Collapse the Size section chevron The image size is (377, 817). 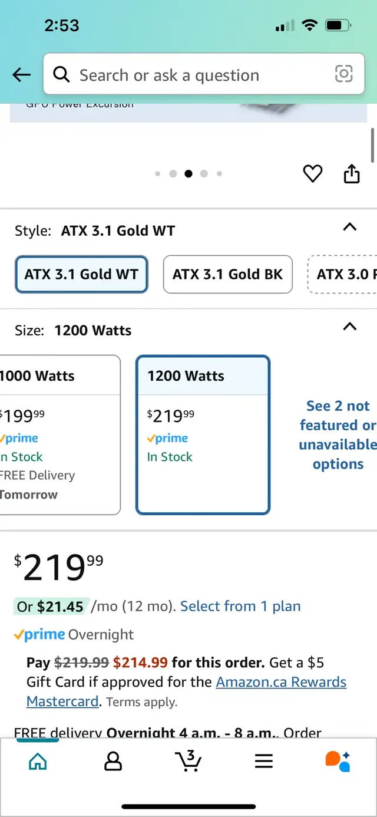click(x=350, y=327)
